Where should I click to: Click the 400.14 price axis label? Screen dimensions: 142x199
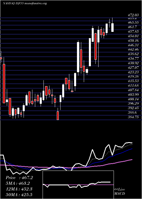point(133,99)
